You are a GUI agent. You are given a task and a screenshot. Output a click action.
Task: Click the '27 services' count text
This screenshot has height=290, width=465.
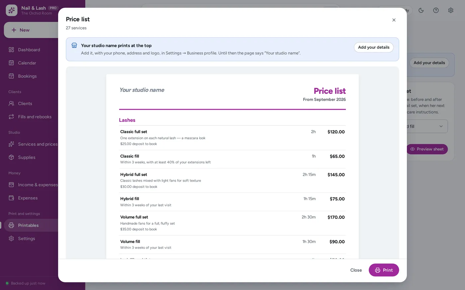pos(76,28)
